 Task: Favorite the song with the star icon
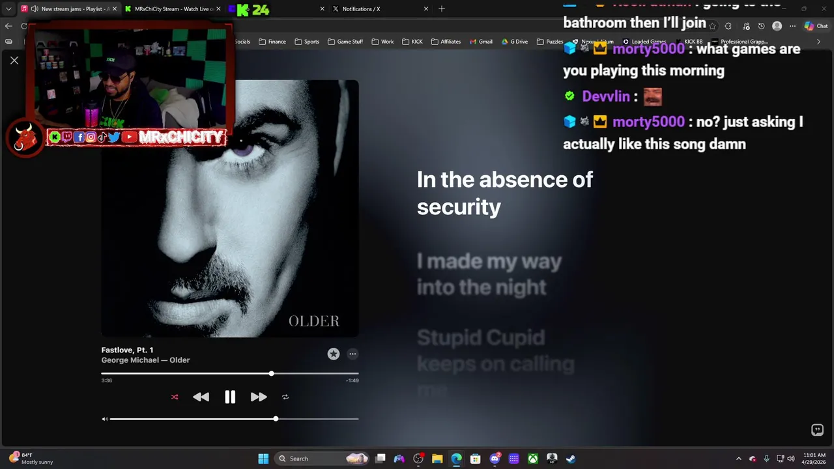pyautogui.click(x=334, y=354)
